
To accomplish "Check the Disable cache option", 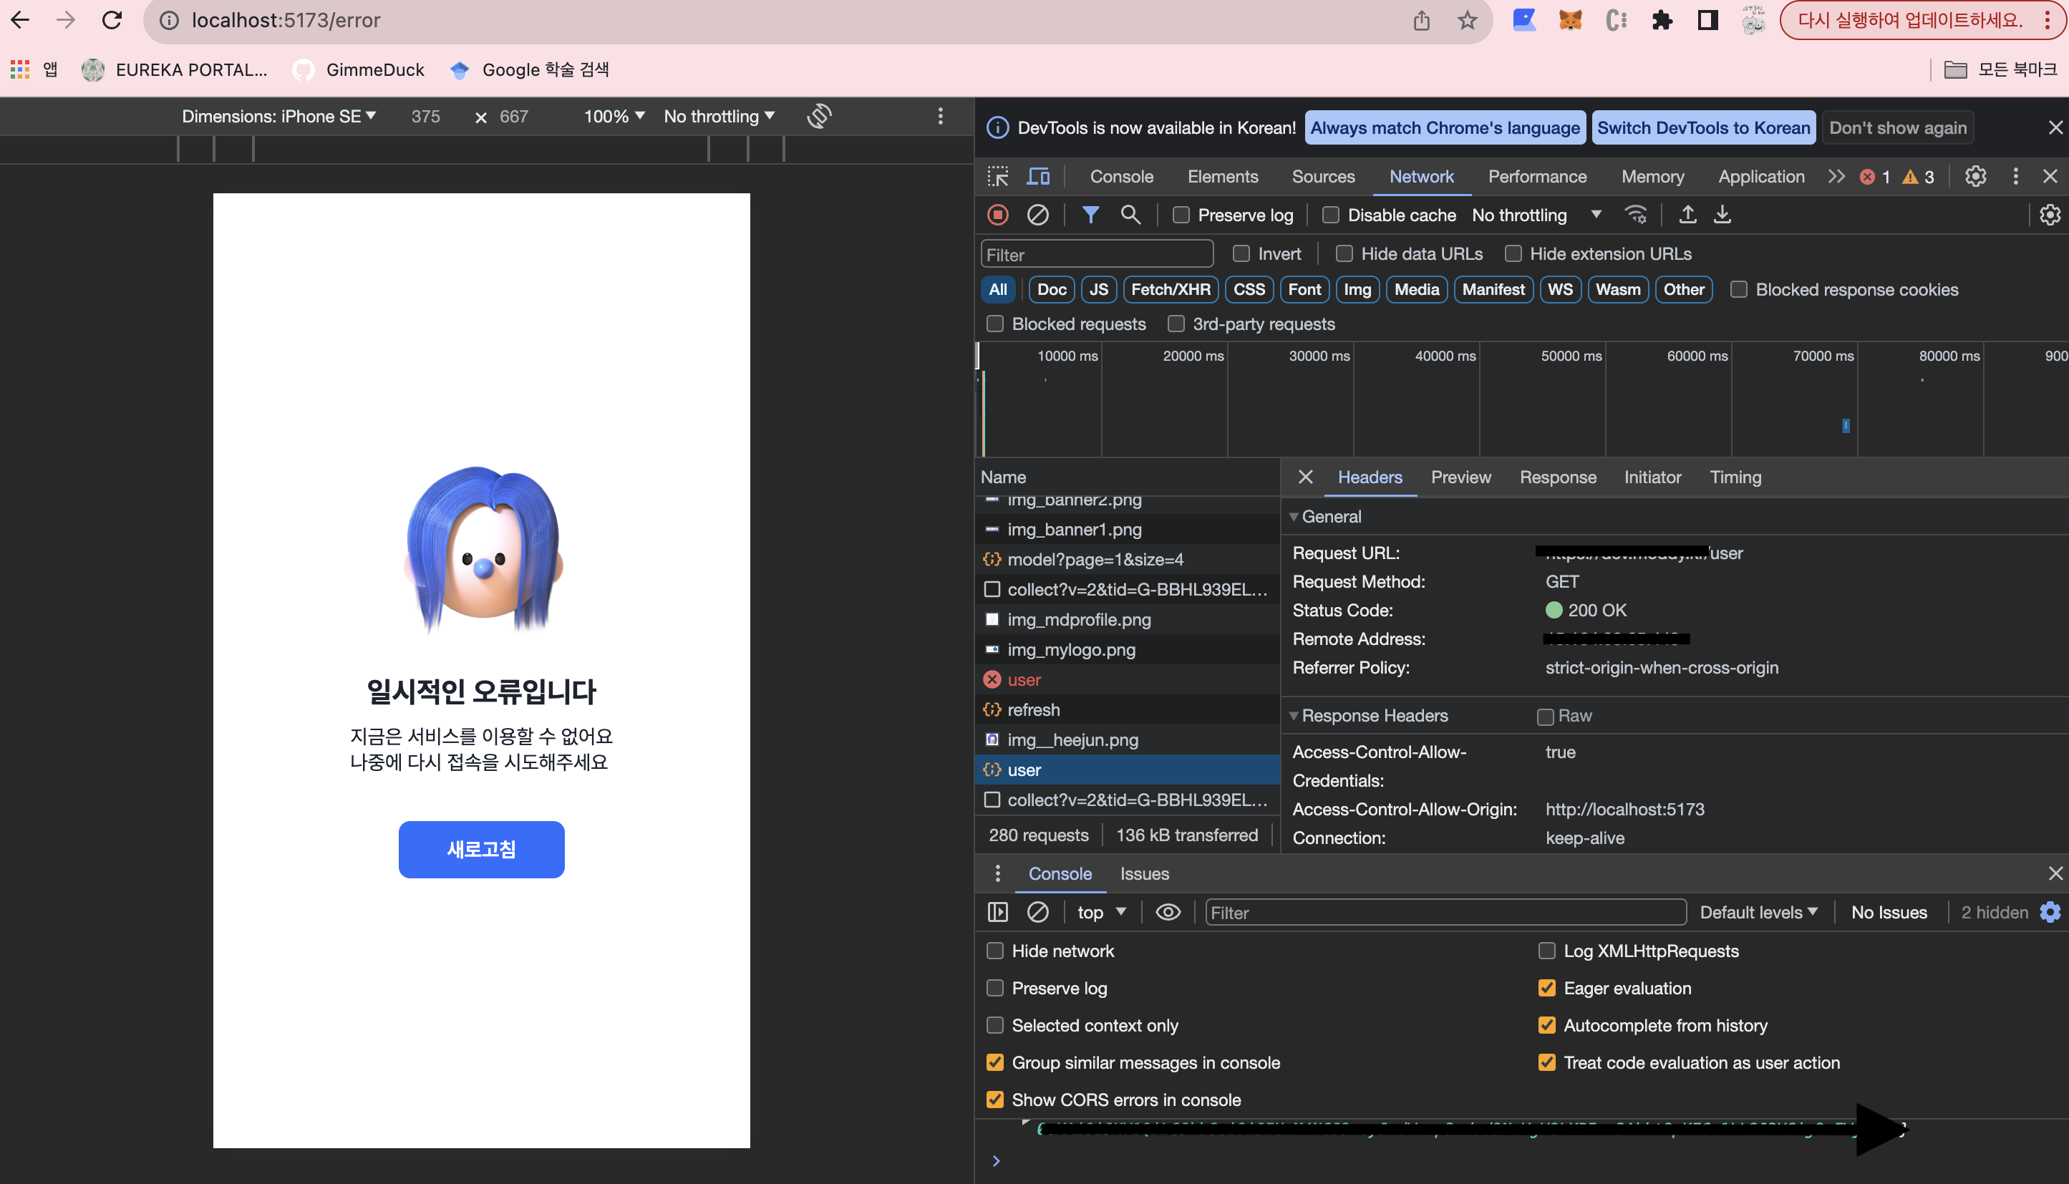I will point(1331,215).
